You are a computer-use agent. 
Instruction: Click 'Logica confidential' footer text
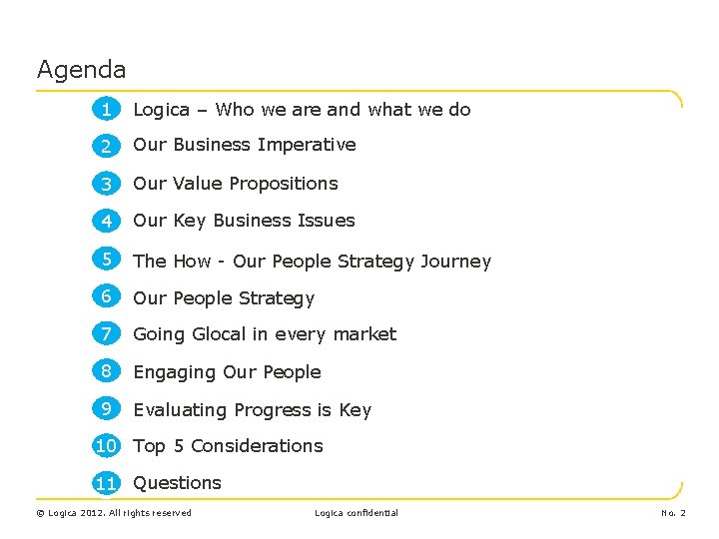[357, 513]
